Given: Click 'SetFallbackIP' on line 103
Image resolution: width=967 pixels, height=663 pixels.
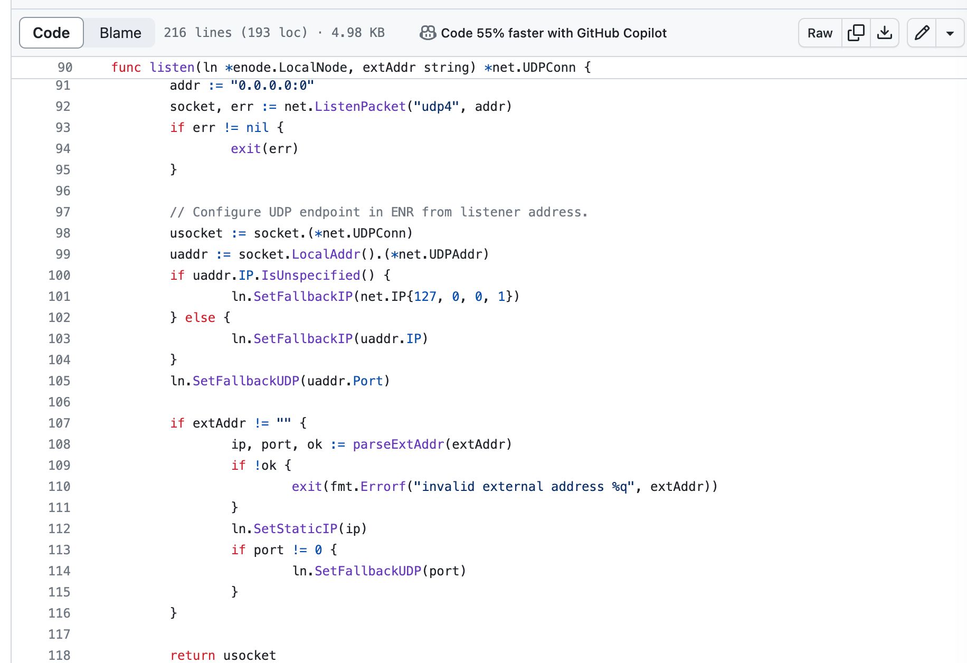Looking at the screenshot, I should click(303, 339).
